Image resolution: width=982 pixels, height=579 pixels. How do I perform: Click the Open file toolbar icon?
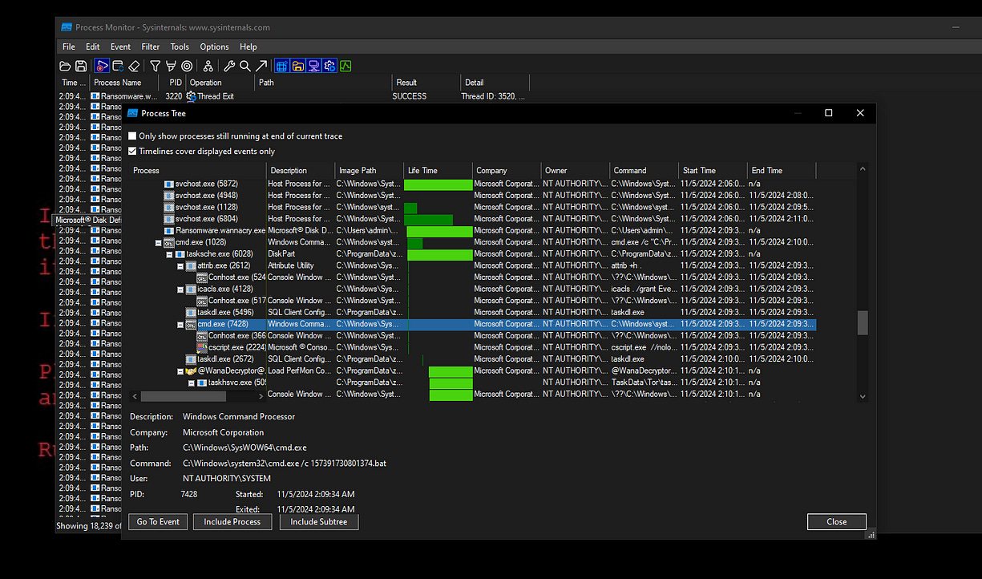[66, 66]
